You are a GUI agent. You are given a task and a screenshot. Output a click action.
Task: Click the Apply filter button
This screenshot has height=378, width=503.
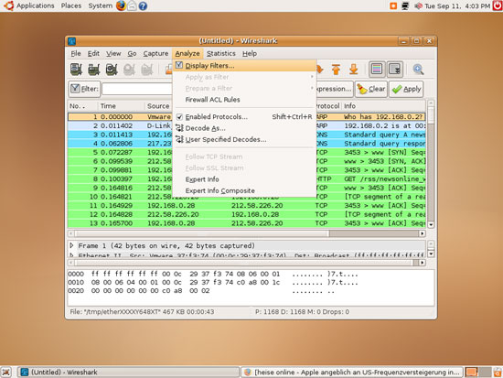click(x=406, y=89)
